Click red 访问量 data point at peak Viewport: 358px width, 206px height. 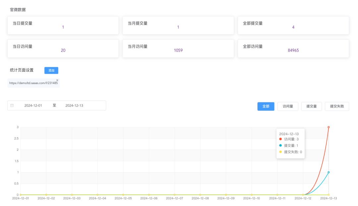tap(328, 127)
